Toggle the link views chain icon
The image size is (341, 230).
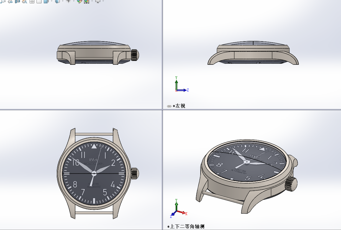tap(169, 106)
